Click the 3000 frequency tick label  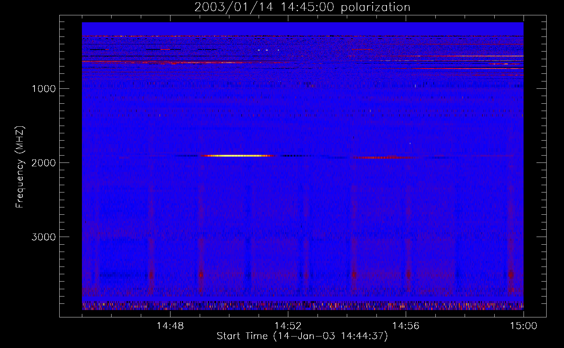coord(44,237)
